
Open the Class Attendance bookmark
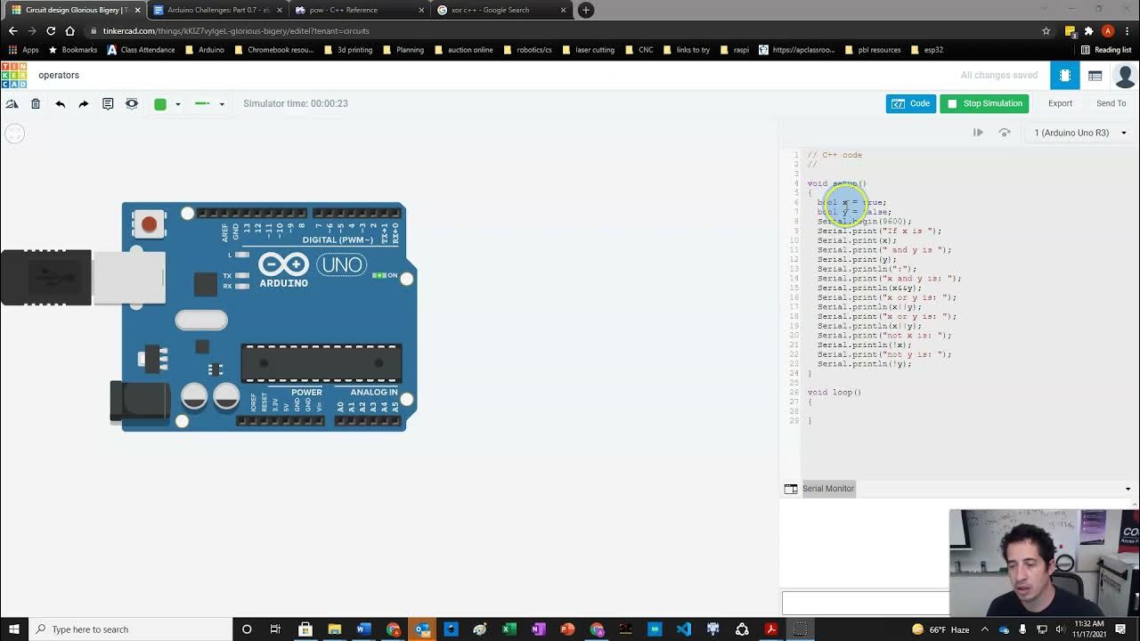pos(141,50)
